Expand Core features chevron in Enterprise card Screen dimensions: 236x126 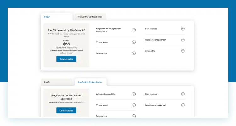(183, 94)
